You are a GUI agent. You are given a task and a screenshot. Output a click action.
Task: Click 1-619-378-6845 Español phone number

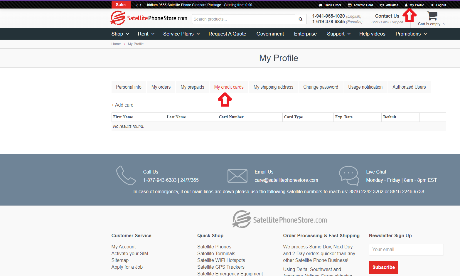328,22
